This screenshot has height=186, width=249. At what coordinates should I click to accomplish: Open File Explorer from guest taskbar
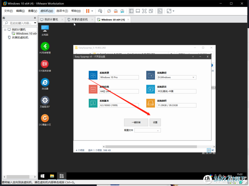(x=52, y=176)
